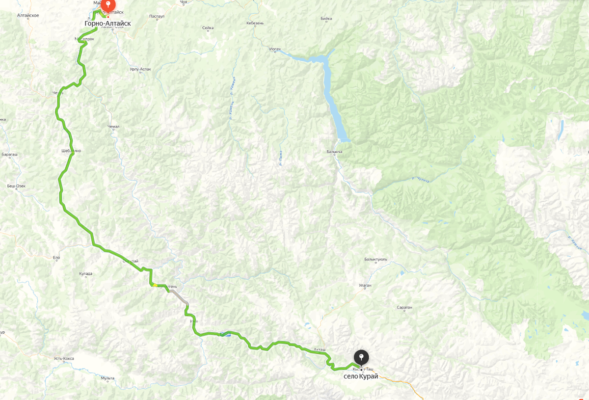Select the Балыкча village label

(x=334, y=152)
